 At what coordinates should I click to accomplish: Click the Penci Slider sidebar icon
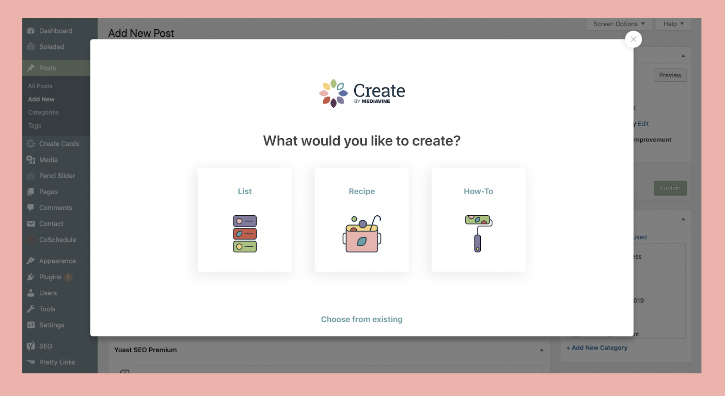click(x=31, y=176)
